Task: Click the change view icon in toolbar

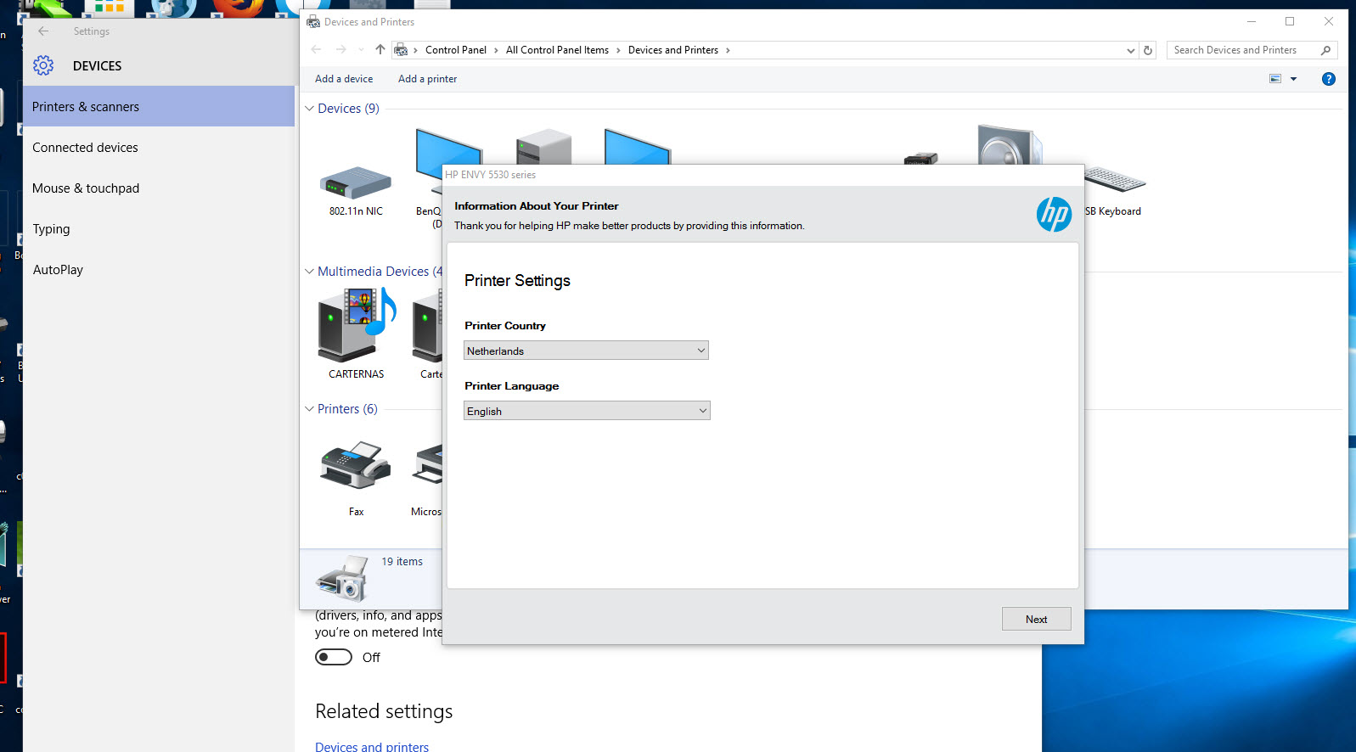Action: point(1275,79)
